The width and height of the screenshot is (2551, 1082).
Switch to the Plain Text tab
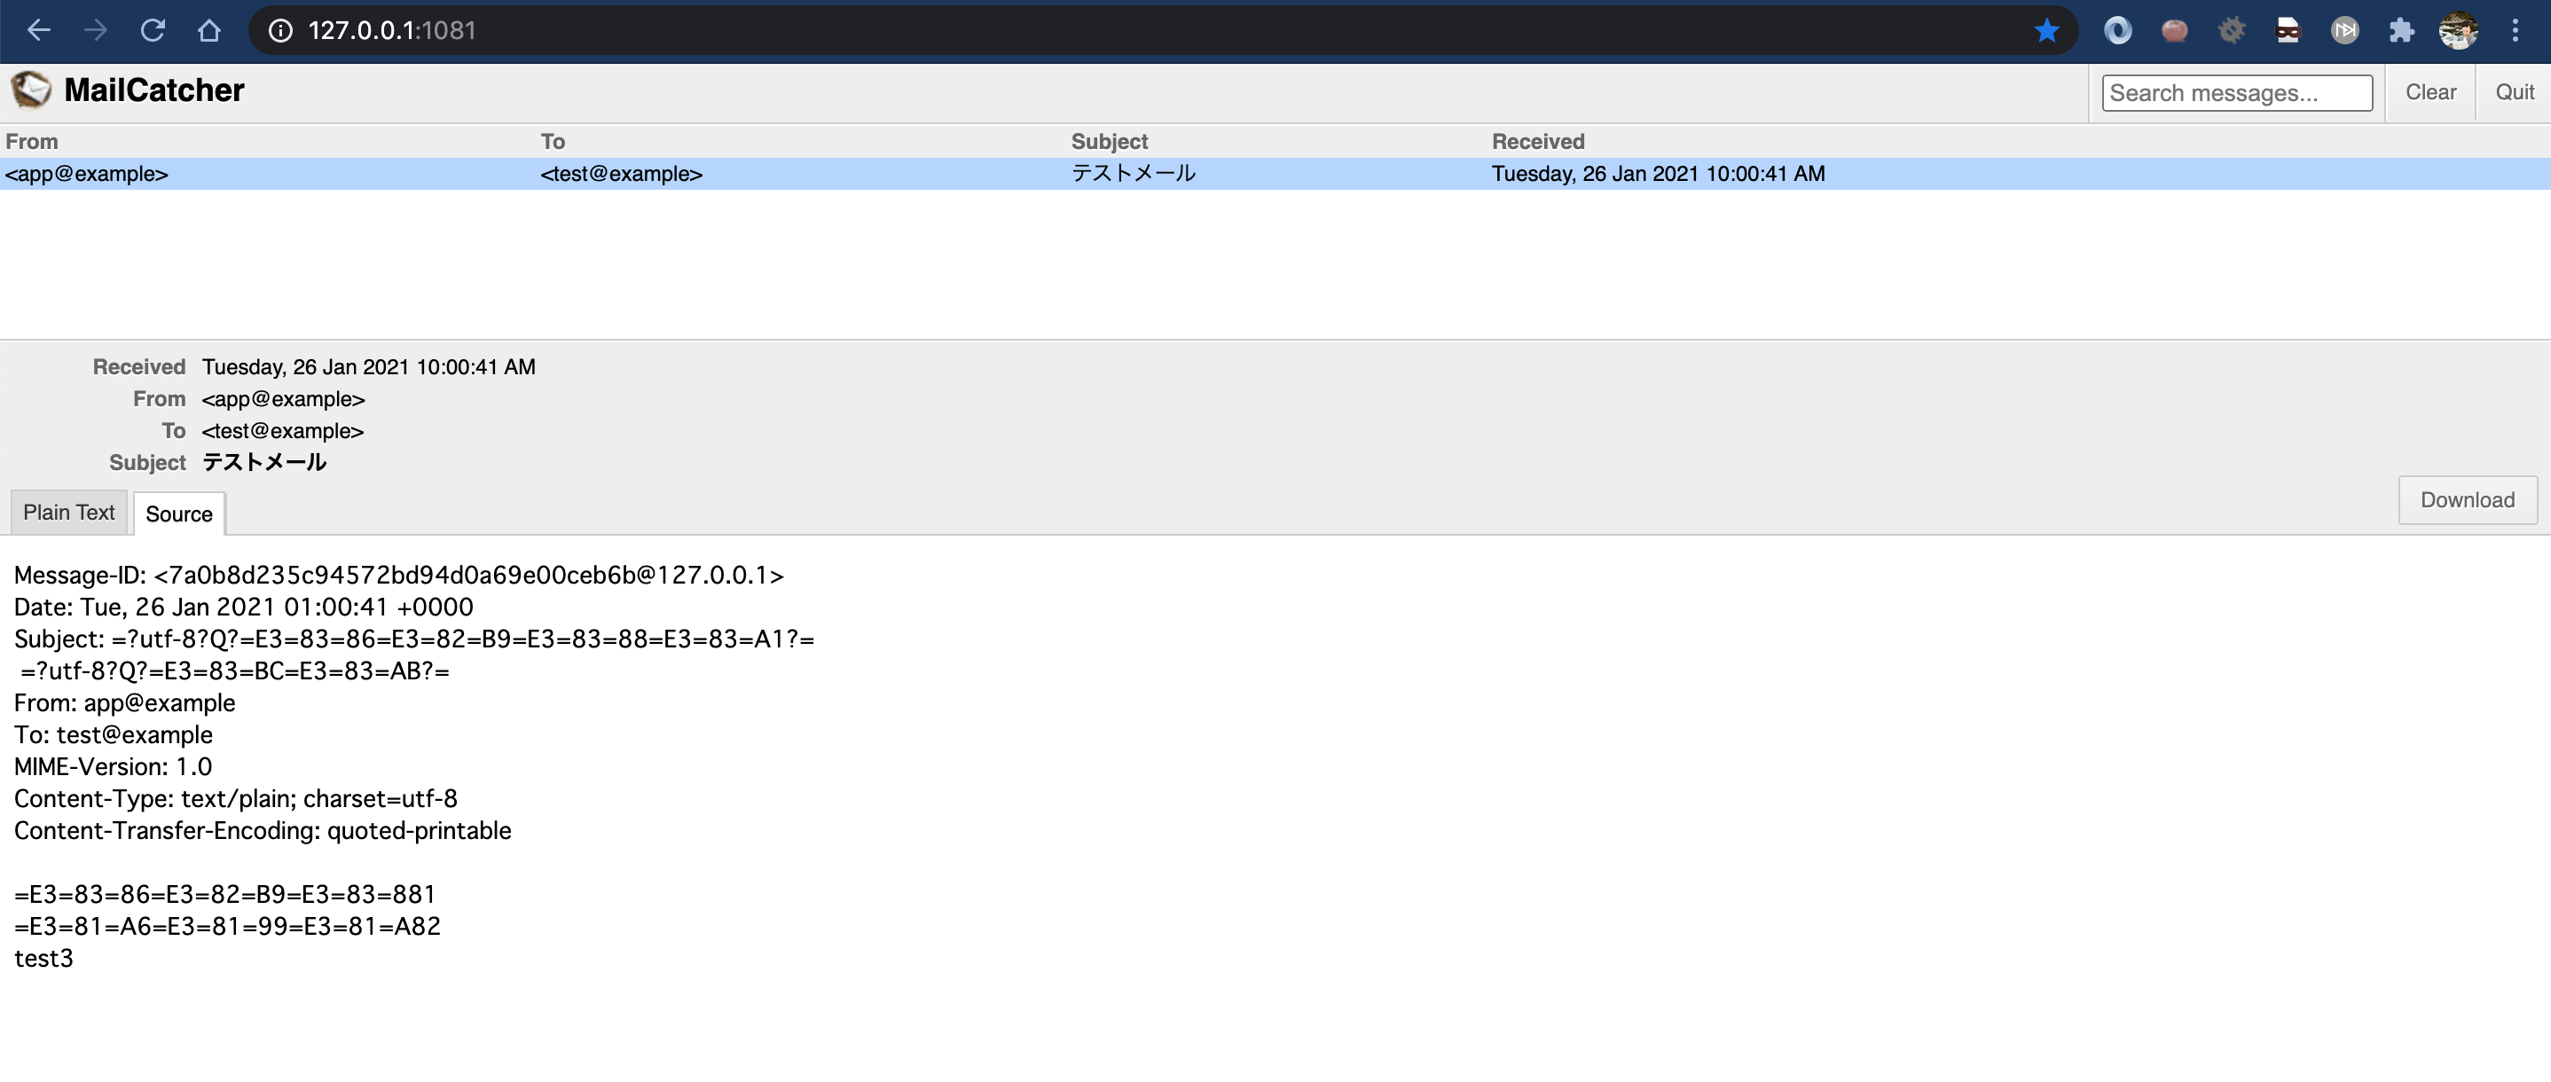[x=69, y=513]
